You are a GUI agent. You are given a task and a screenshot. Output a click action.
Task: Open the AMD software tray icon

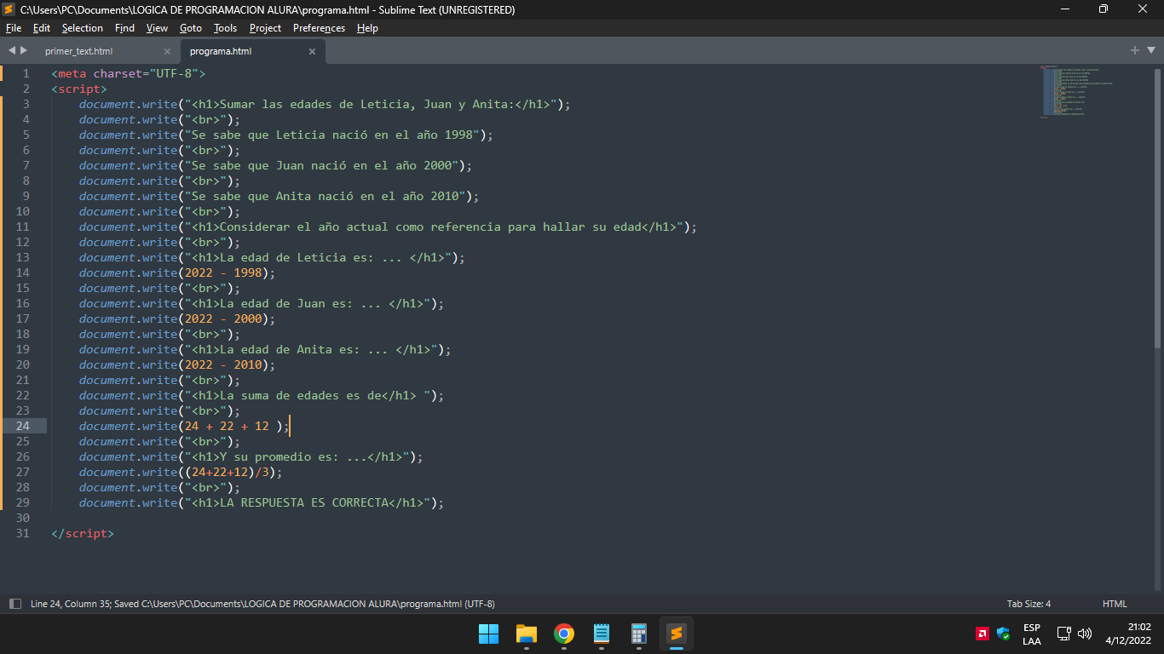tap(982, 634)
